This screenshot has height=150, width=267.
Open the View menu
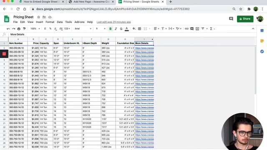click(30, 22)
